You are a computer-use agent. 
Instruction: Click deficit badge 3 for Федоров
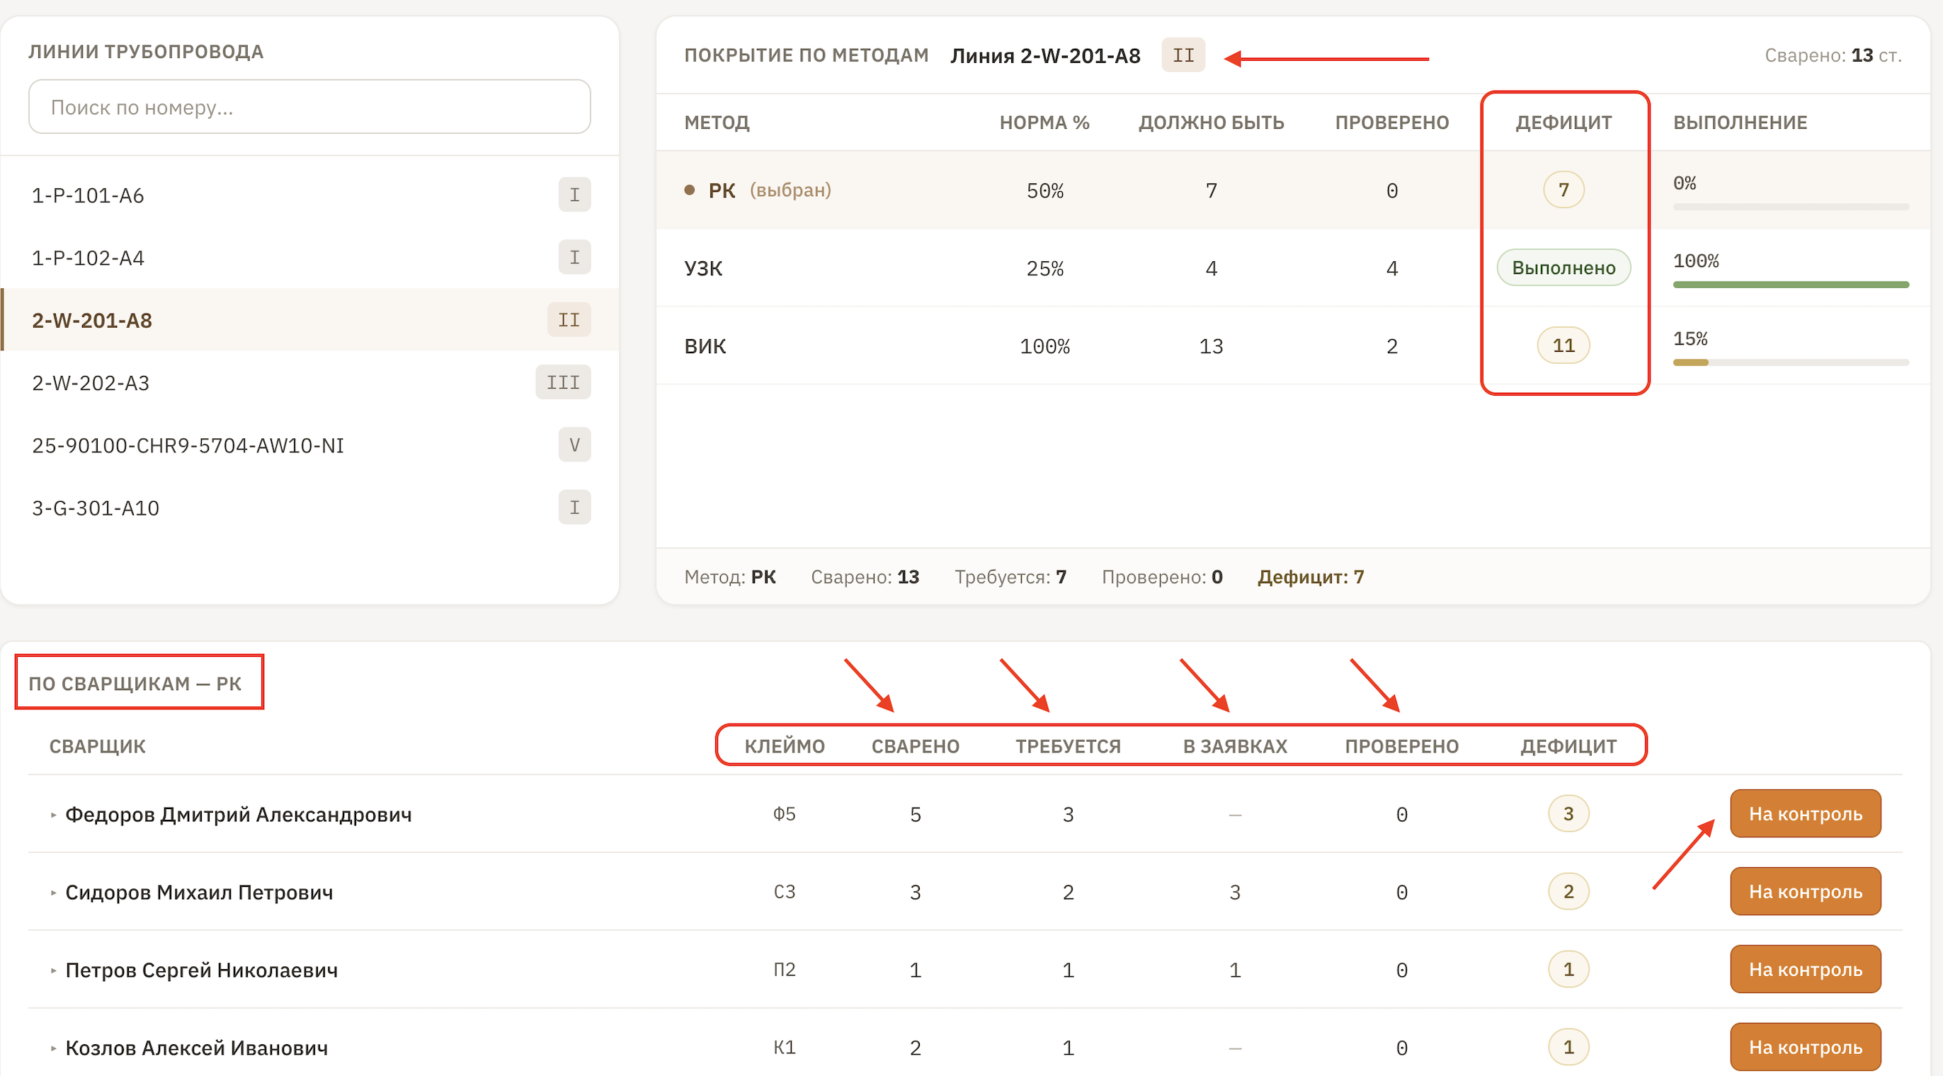(1568, 814)
